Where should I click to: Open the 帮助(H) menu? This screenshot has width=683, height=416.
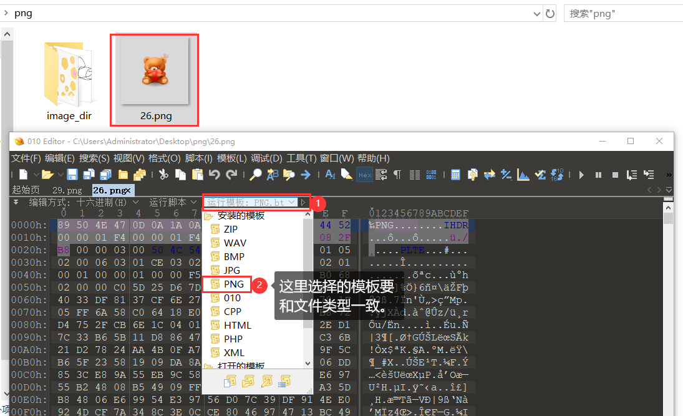coord(373,158)
